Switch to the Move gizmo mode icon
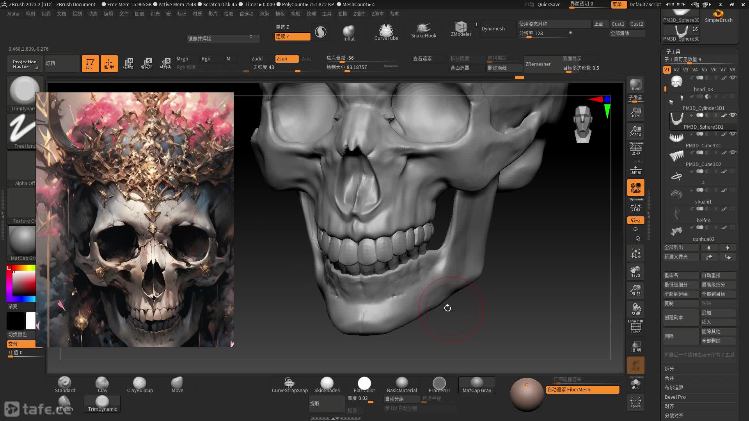Screen dimensions: 749x421 click(128, 63)
